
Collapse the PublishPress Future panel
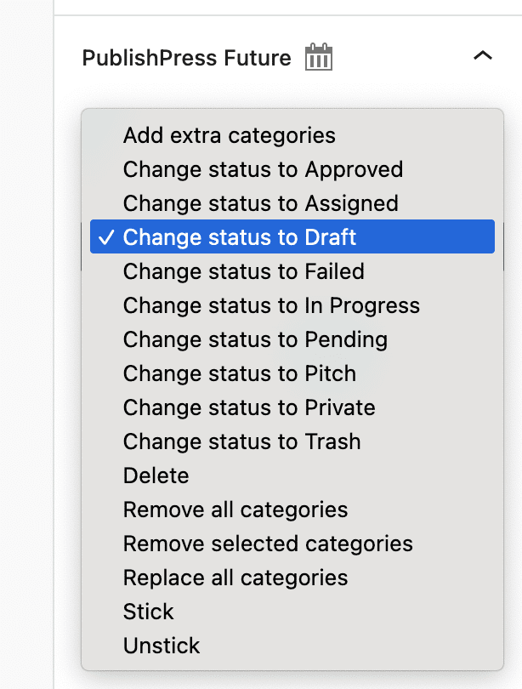(x=483, y=55)
